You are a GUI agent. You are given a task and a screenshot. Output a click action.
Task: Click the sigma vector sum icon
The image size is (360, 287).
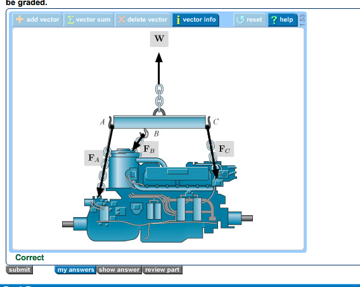71,20
